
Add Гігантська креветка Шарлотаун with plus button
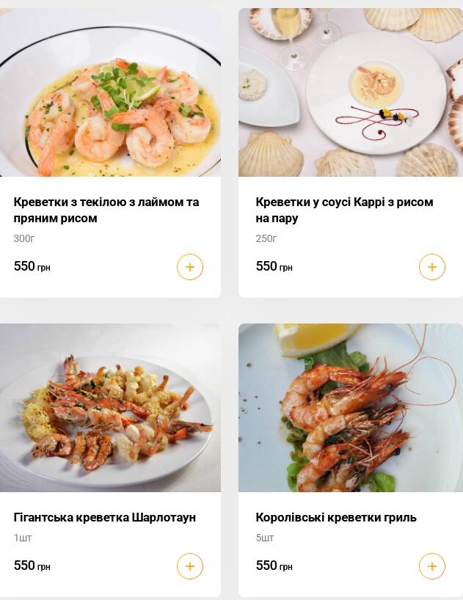click(190, 566)
